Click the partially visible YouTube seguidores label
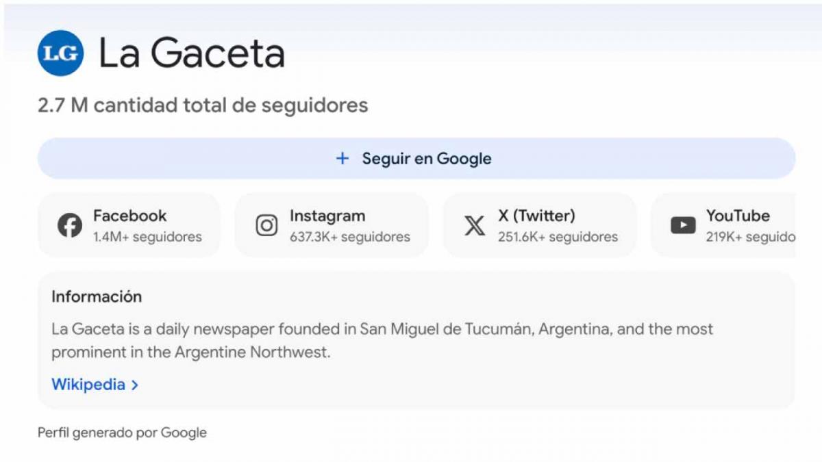Screen dimensions: 822x462 tap(750, 238)
